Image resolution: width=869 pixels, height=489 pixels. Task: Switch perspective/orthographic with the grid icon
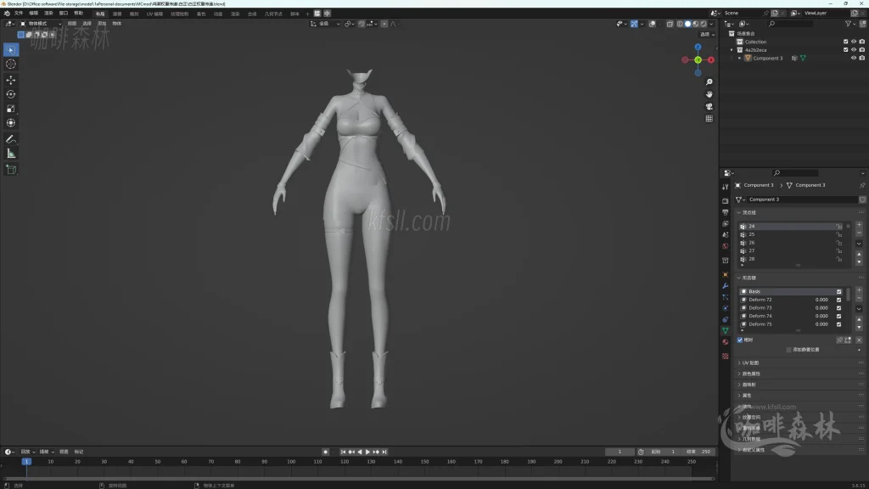tap(709, 119)
